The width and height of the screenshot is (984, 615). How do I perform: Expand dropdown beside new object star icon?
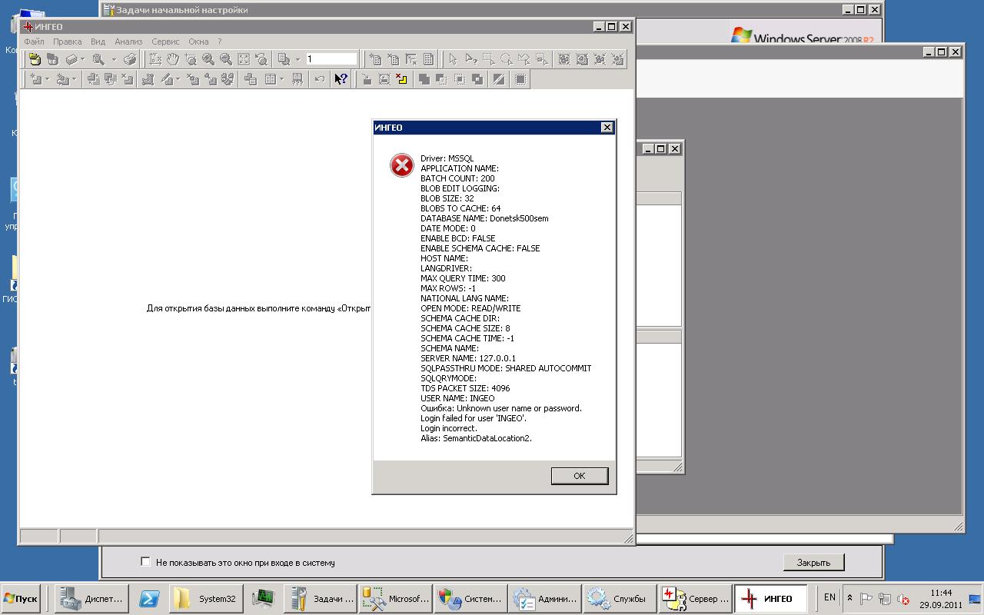tap(47, 78)
